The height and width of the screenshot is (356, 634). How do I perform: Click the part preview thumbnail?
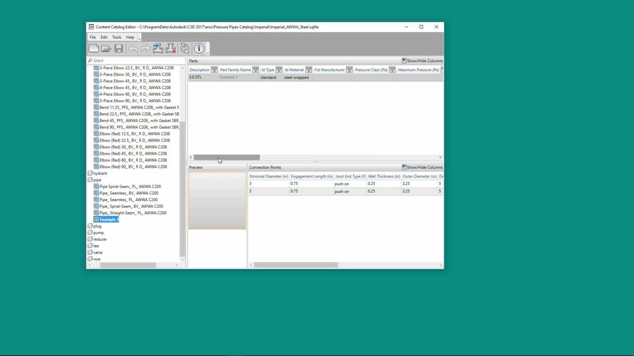[x=217, y=200]
